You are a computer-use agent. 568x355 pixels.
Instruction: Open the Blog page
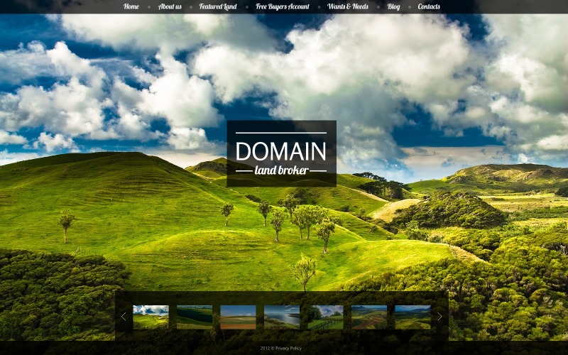393,7
